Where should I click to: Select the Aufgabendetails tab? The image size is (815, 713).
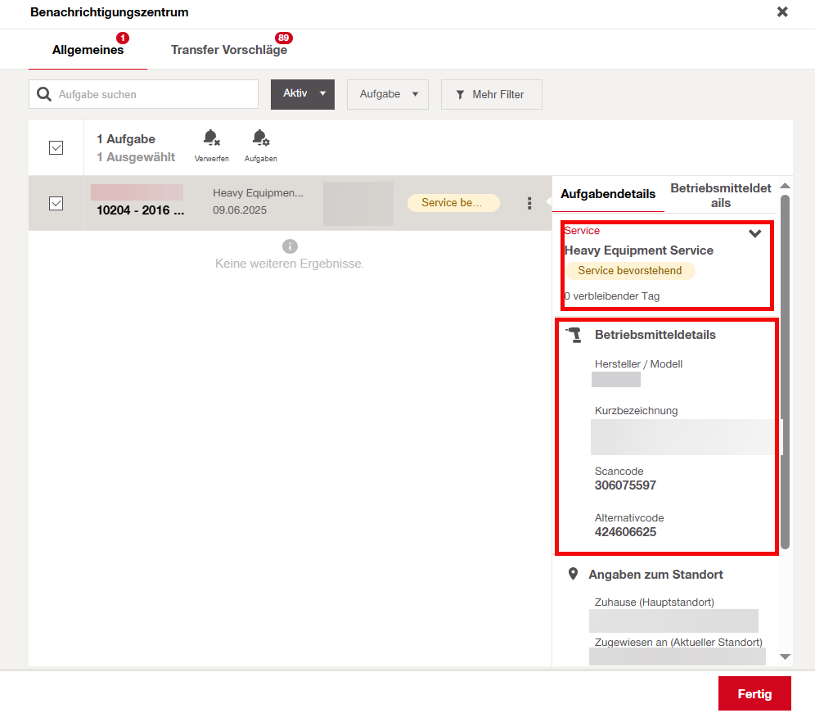(x=608, y=194)
